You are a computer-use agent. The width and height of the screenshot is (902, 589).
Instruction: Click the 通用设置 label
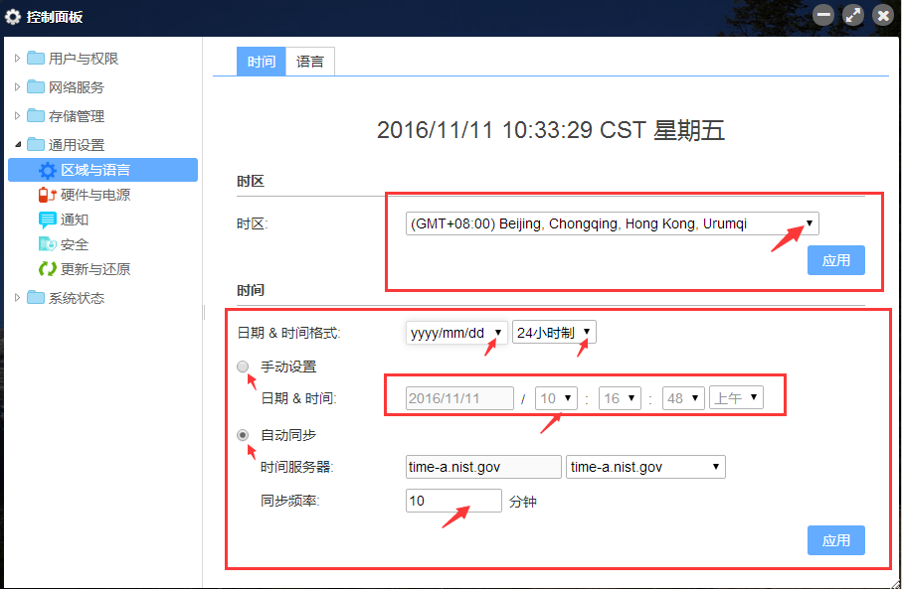(x=77, y=144)
